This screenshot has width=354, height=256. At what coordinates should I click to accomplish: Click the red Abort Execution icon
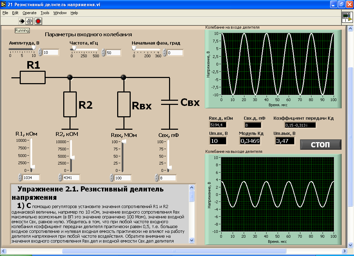tap(38, 21)
